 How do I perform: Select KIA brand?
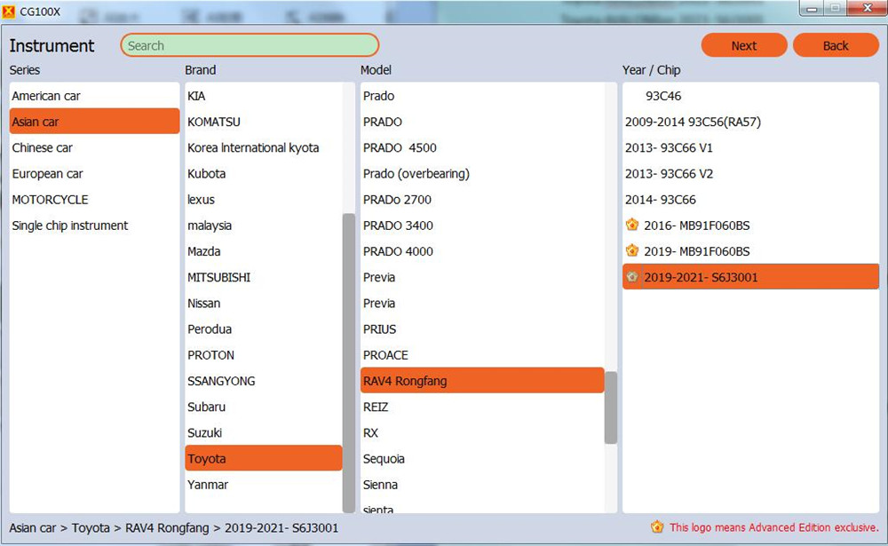[x=264, y=96]
